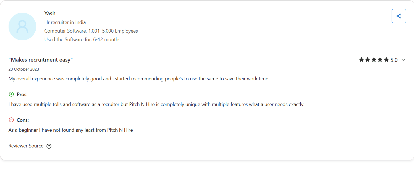Screen dimensions: 414x169
Task: Expand the rating breakdown chevron
Action: pos(403,60)
